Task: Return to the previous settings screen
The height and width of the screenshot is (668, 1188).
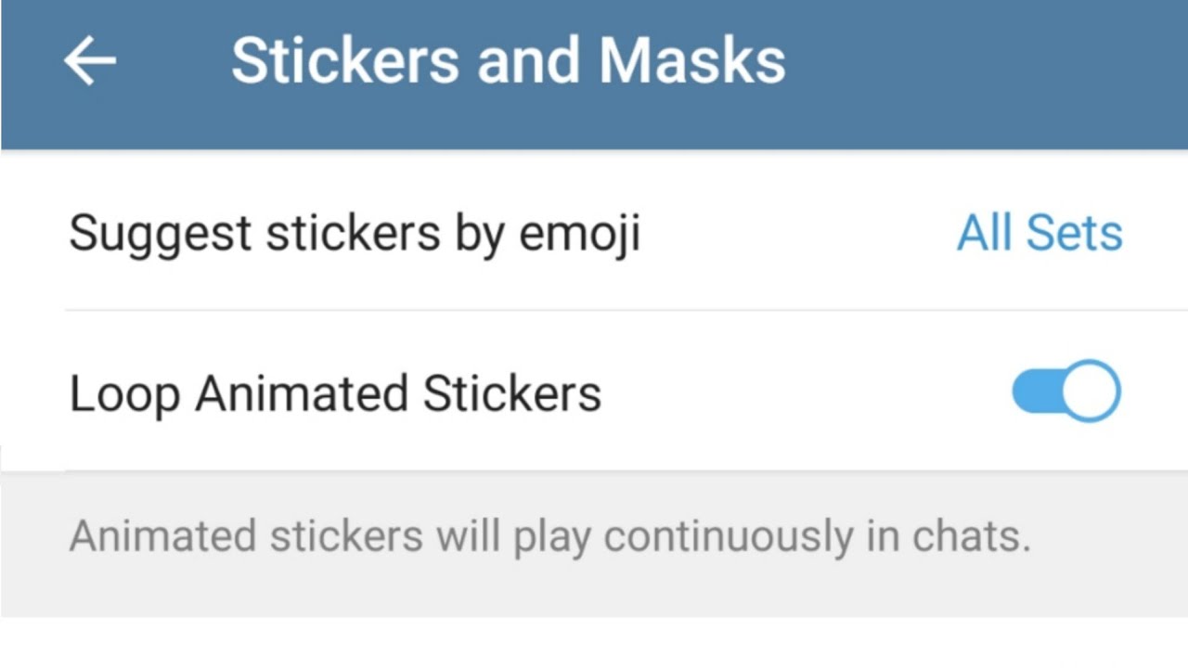Action: tap(90, 61)
